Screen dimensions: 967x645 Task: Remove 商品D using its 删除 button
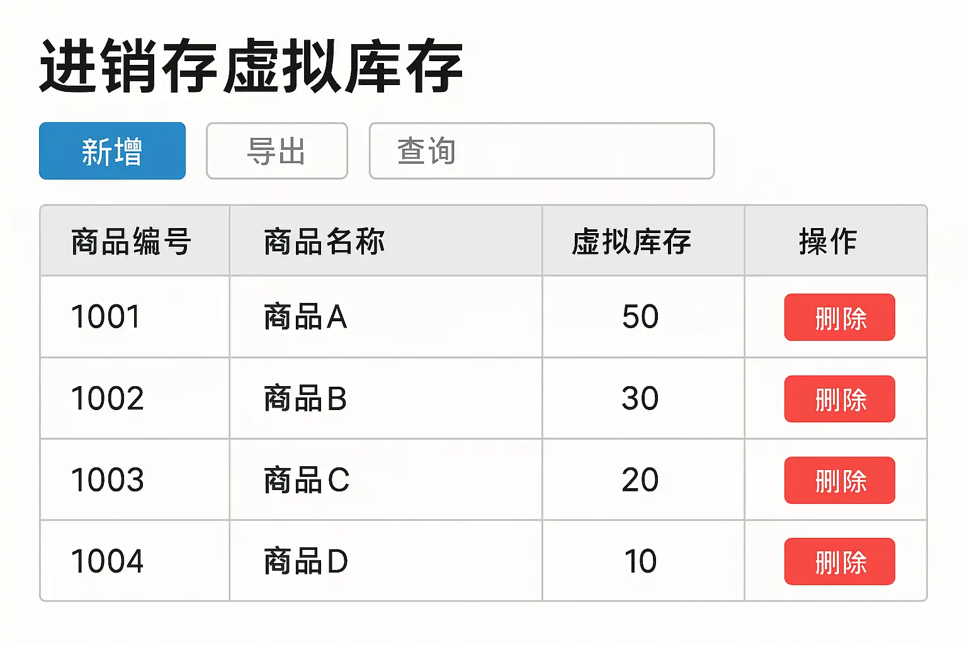[839, 562]
